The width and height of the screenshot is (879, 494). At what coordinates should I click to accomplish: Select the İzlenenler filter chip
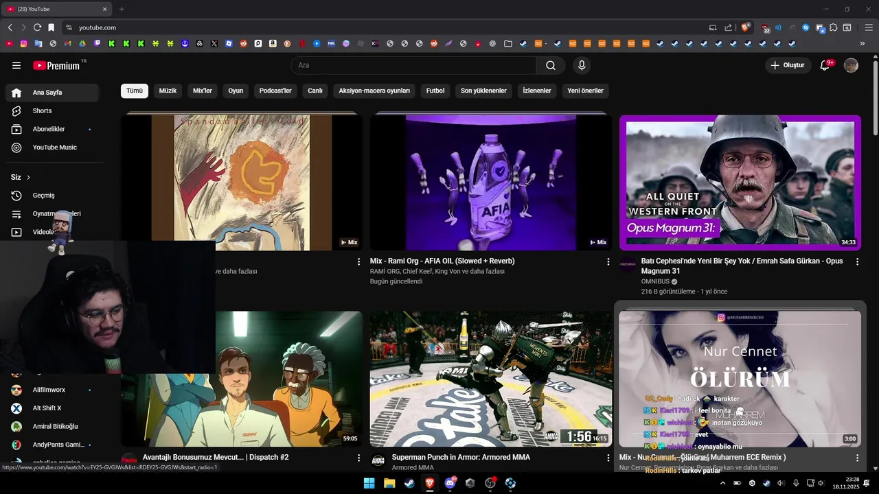pos(537,91)
